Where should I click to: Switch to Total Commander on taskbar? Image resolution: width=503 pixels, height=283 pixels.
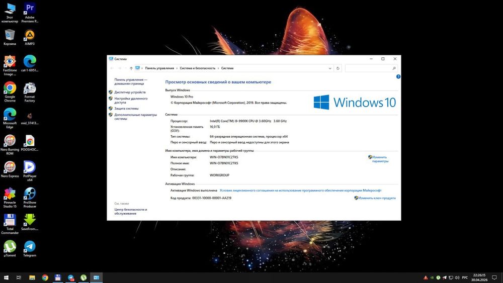pyautogui.click(x=58, y=277)
